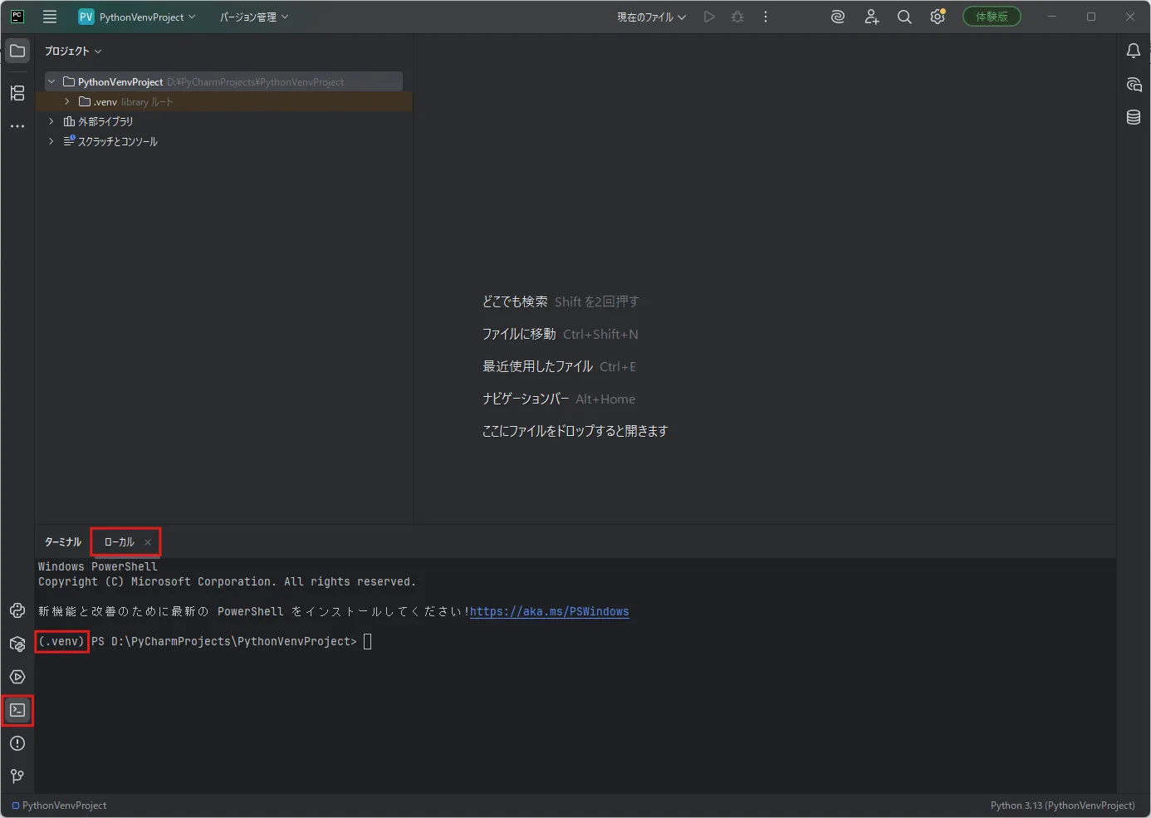Open the Database tool window icon
The image size is (1151, 818).
(x=1134, y=117)
